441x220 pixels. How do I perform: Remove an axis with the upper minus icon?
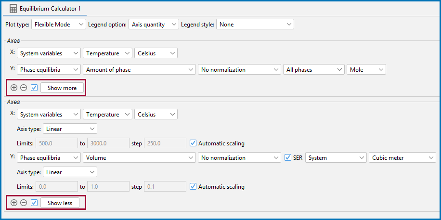point(24,88)
